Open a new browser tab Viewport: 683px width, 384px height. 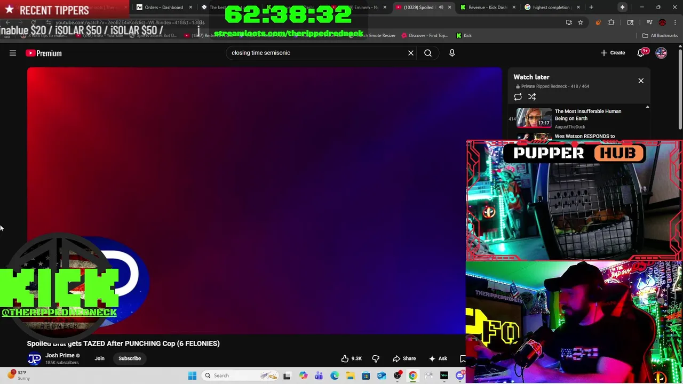tap(591, 7)
